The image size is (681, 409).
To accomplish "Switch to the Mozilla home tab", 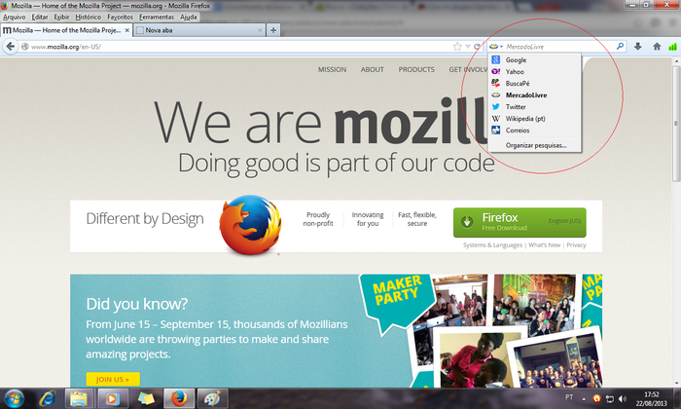I will click(66, 30).
